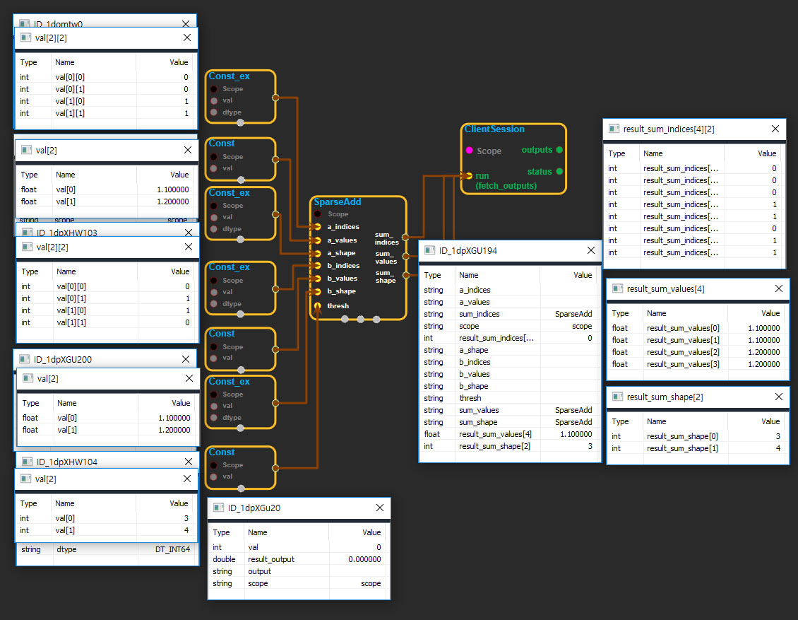Click the green status pin on ClientSession
Image resolution: width=798 pixels, height=620 pixels.
[559, 172]
